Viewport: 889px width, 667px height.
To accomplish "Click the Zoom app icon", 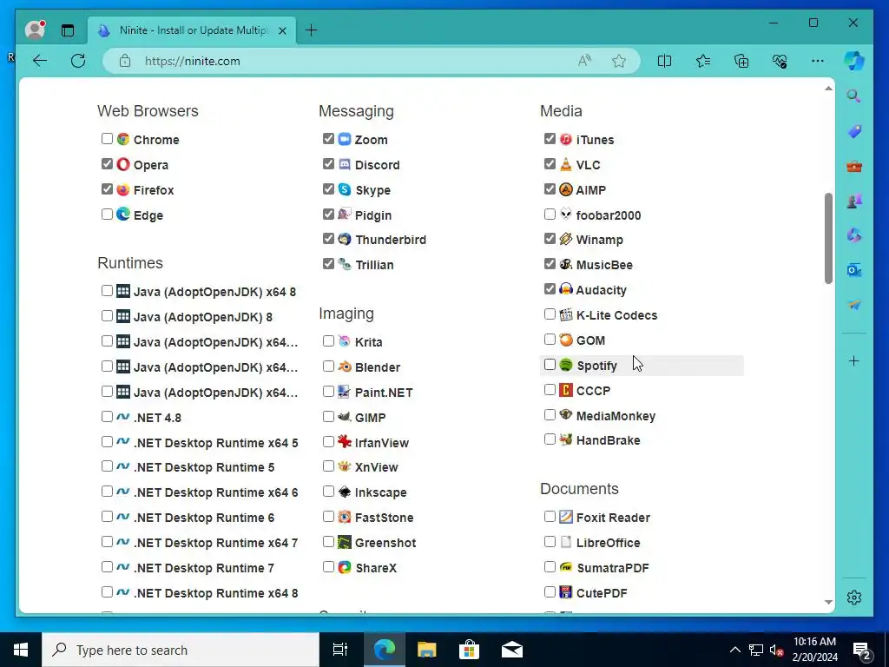I will click(344, 139).
